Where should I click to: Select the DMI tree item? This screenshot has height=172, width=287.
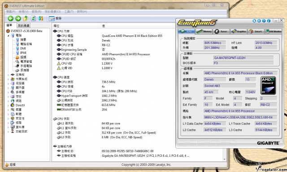23,49
